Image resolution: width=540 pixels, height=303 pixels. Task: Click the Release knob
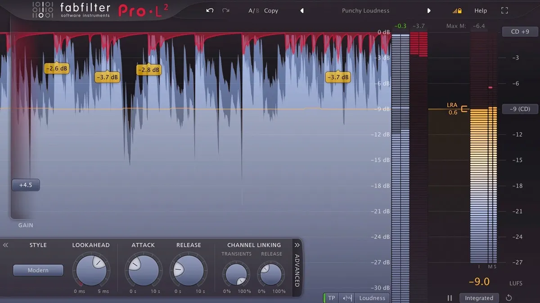point(188,271)
